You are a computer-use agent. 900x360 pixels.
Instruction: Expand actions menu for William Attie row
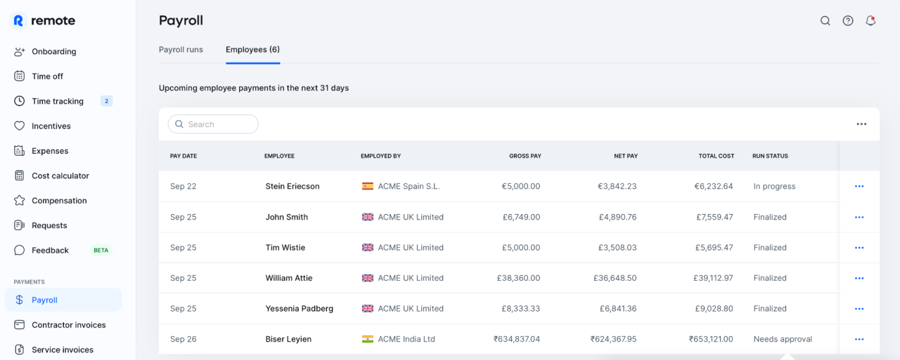[x=859, y=279]
